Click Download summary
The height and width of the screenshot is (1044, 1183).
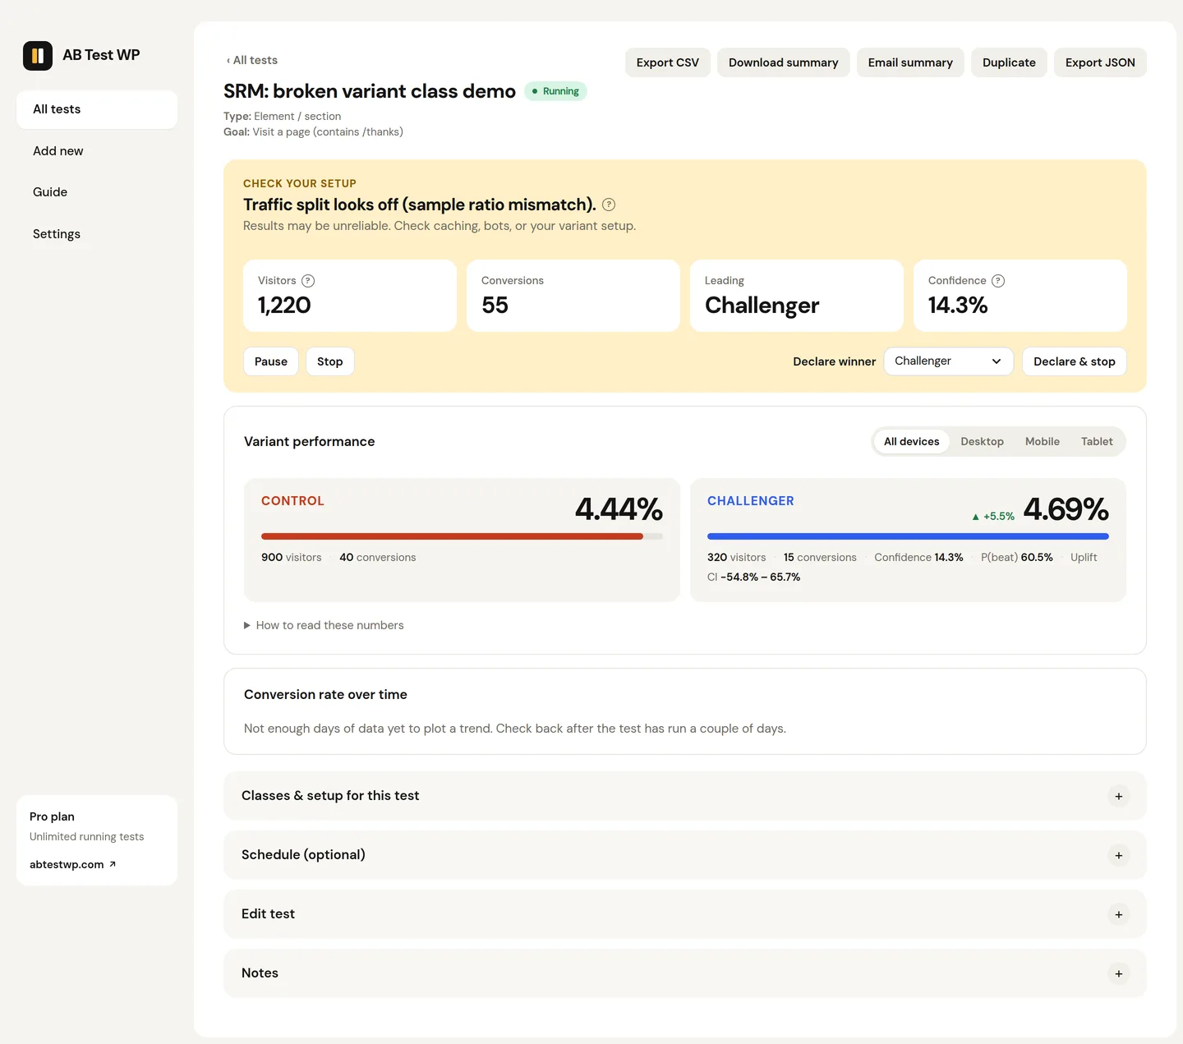[783, 62]
